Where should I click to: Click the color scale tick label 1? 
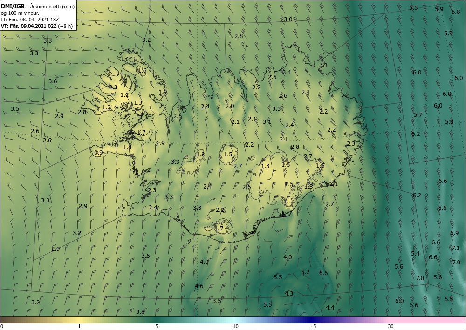click(x=79, y=327)
